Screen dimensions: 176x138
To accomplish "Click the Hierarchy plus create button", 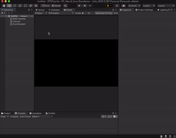I will (x=3, y=13).
